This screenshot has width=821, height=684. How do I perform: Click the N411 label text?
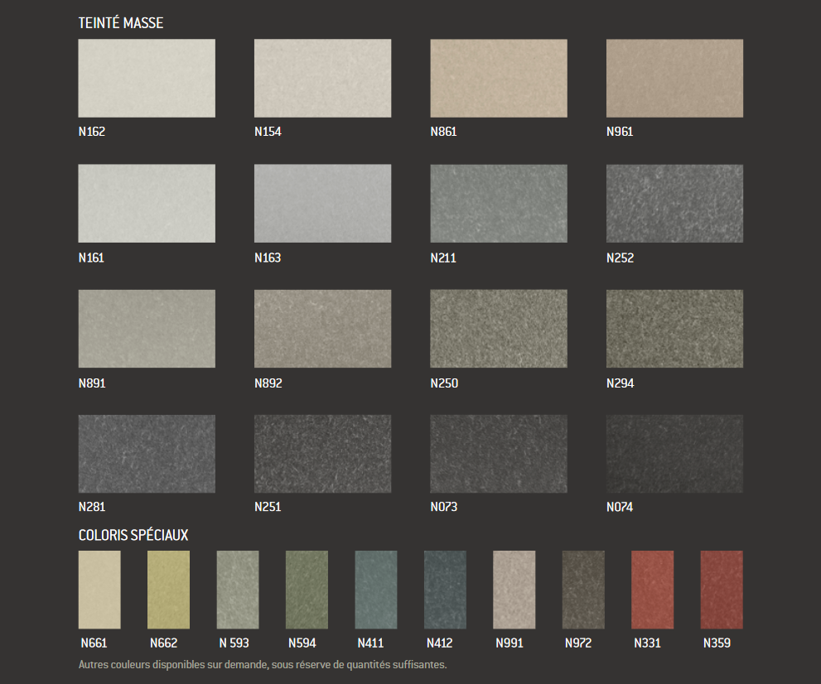click(370, 643)
